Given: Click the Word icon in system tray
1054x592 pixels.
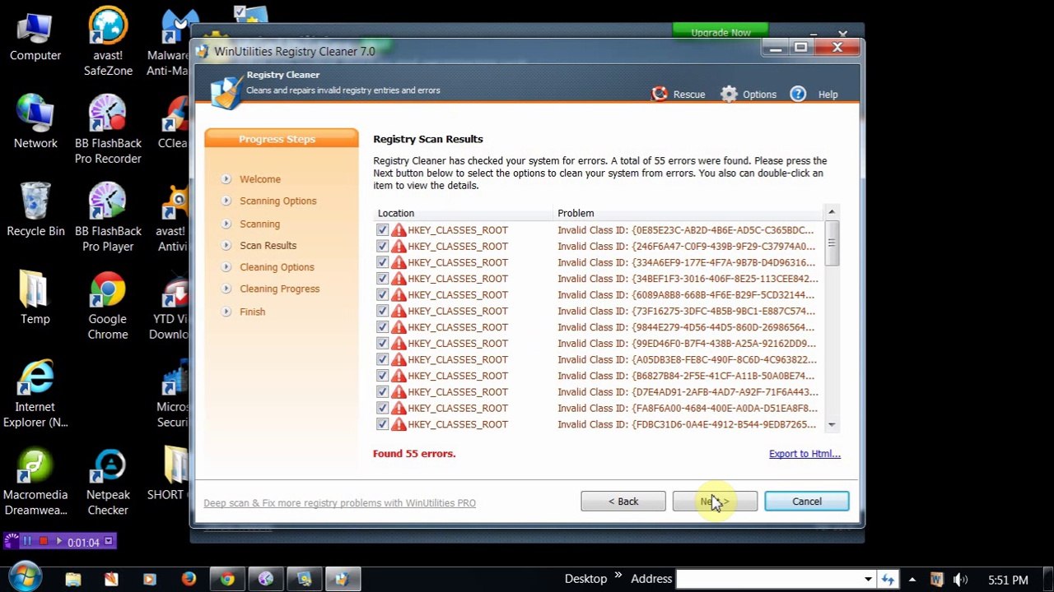Looking at the screenshot, I should tap(936, 580).
